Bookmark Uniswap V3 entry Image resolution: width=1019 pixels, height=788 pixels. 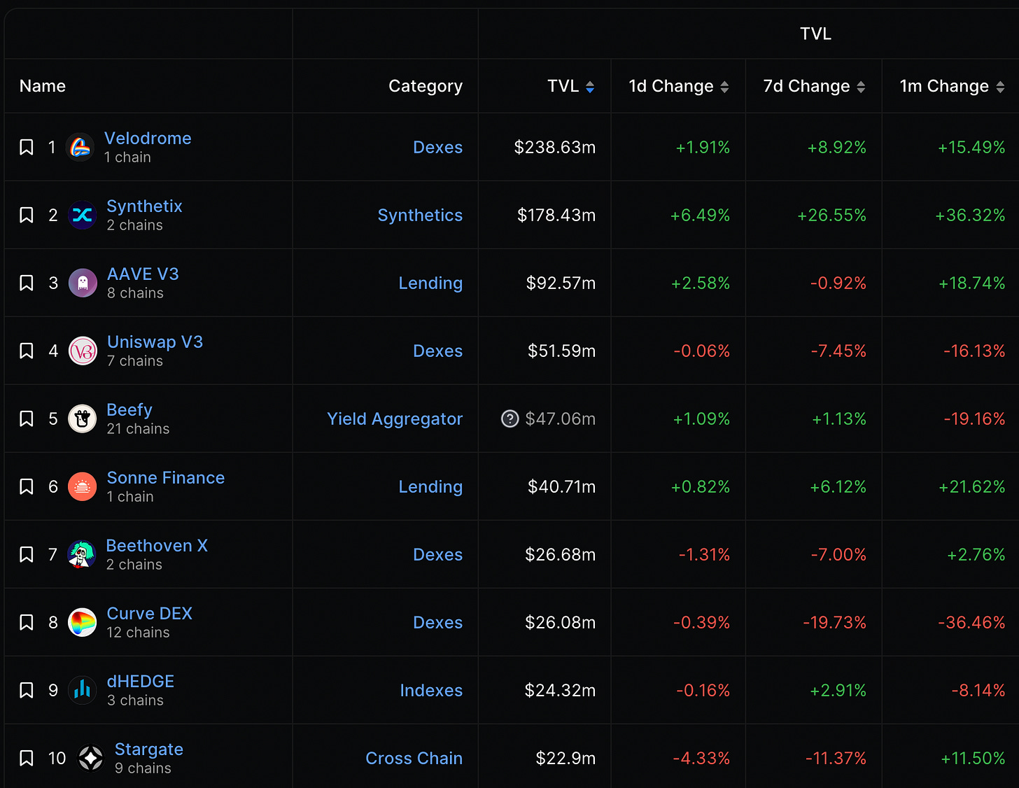tap(27, 351)
